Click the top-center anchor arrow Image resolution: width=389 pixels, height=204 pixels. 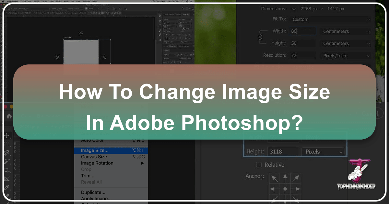tap(285, 178)
